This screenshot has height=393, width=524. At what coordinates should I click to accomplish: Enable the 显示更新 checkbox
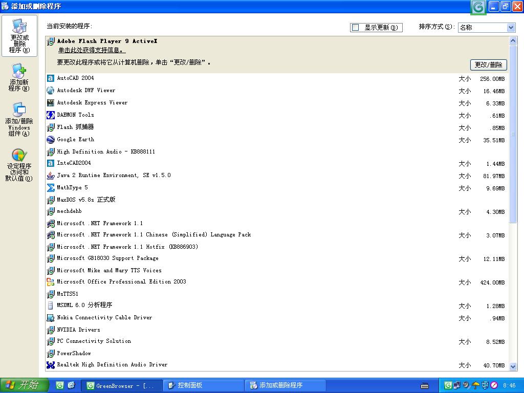click(x=356, y=28)
